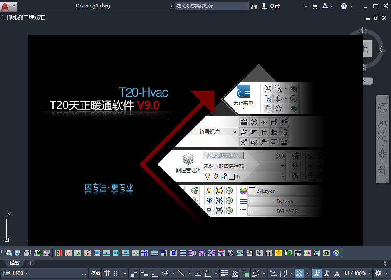Click the AutoCAD application menu logo
Image resolution: width=391 pixels, height=280 pixels.
click(x=5, y=6)
